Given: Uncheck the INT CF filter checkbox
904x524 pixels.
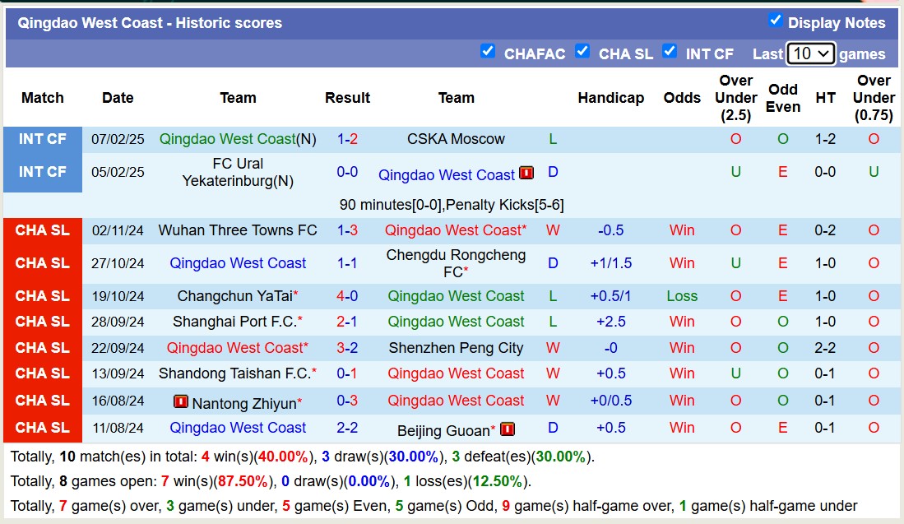Looking at the screenshot, I should (x=670, y=51).
